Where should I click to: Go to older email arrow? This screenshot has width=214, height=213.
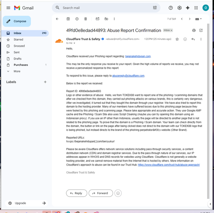[190, 19]
